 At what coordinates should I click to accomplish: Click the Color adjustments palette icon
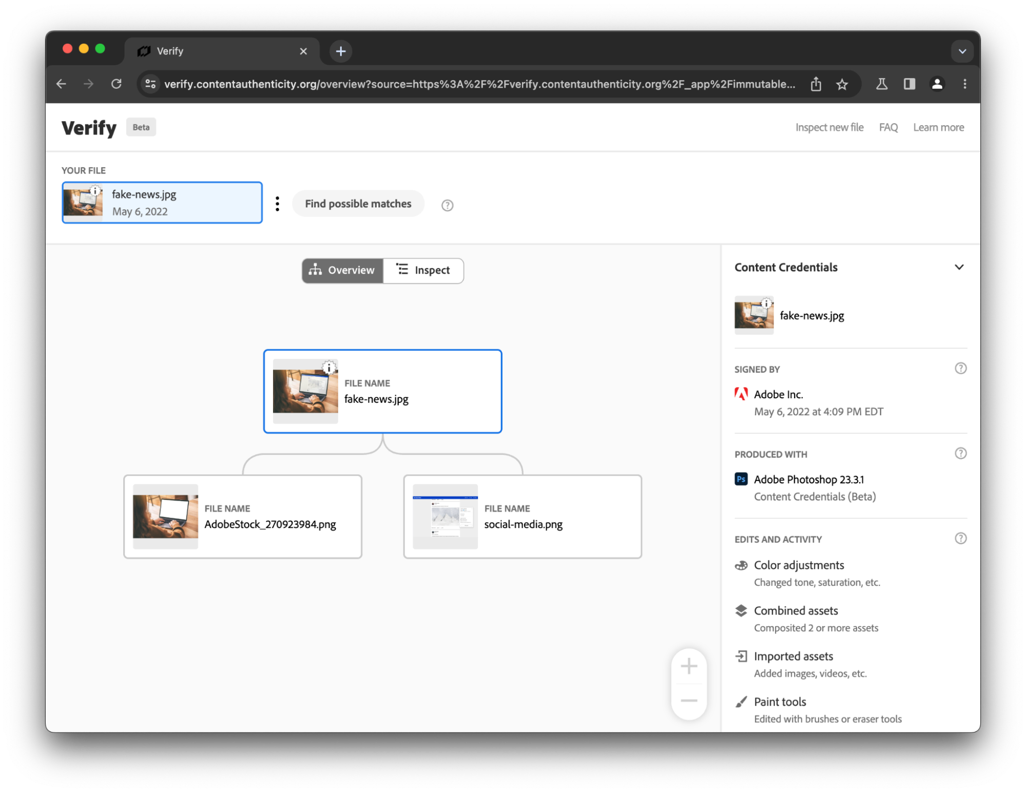741,566
